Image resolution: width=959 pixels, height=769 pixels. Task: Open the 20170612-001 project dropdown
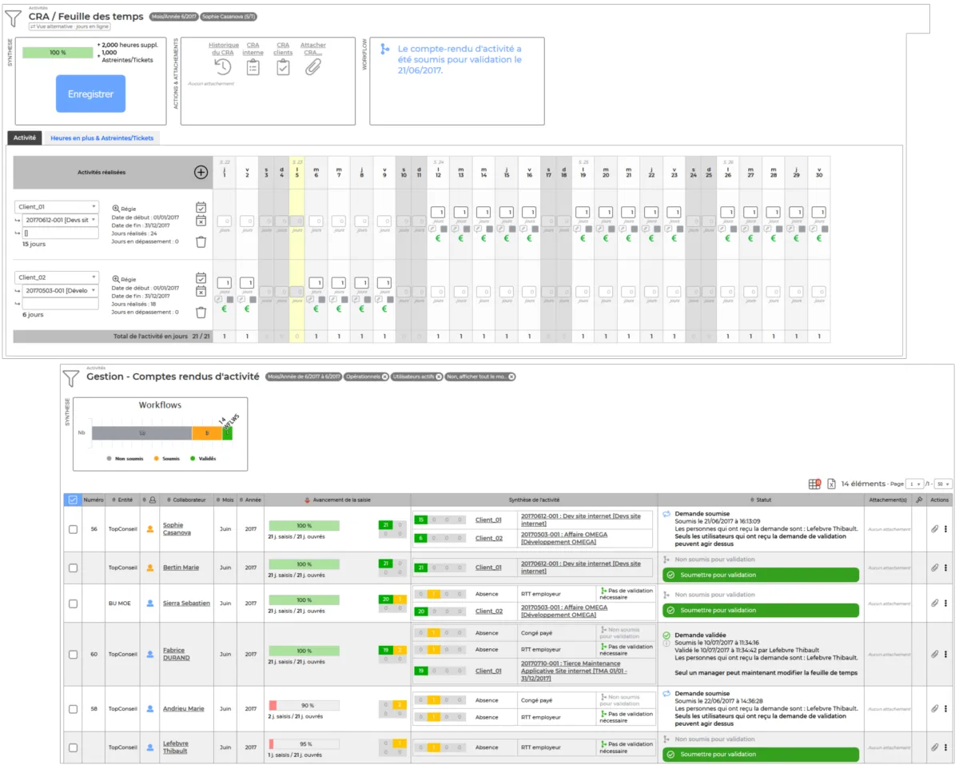click(60, 219)
